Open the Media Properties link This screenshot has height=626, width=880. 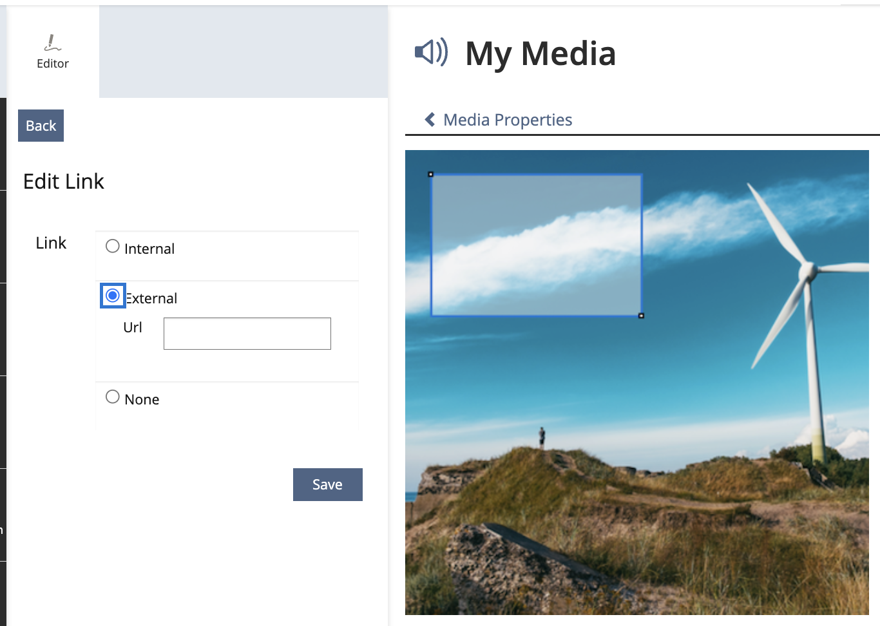pyautogui.click(x=508, y=120)
